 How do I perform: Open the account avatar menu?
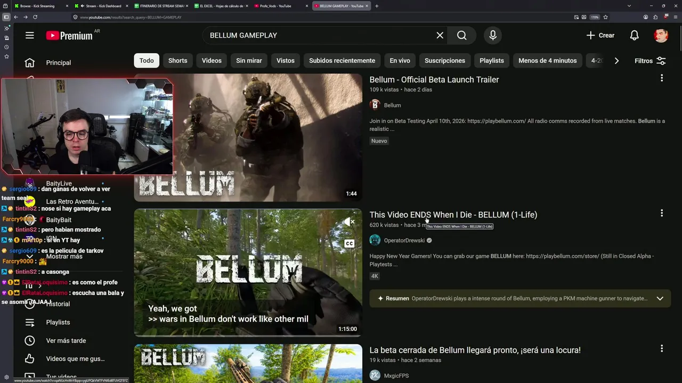pos(661,35)
